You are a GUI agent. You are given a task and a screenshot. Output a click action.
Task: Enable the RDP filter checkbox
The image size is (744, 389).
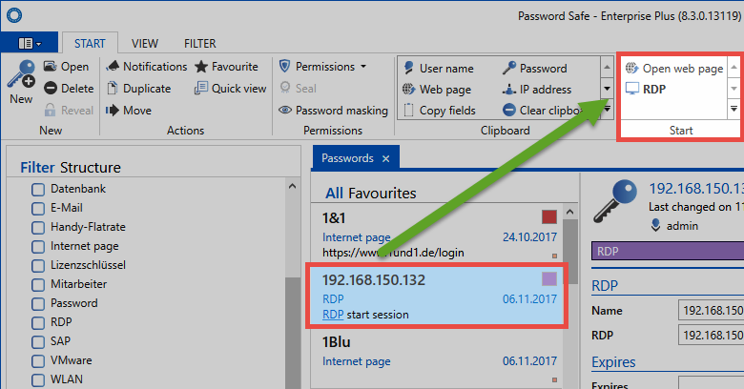(38, 322)
